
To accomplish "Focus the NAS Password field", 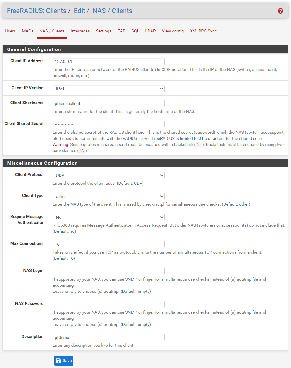I will (x=108, y=304).
